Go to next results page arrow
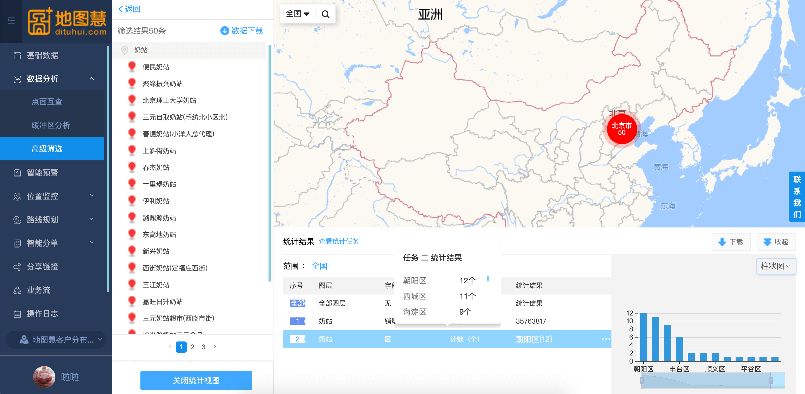 (x=215, y=347)
